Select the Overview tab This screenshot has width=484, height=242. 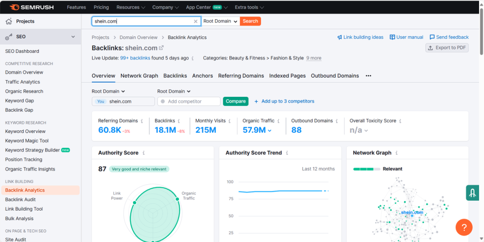(x=104, y=76)
